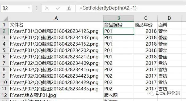Viewport: 186px width, 101px height.
Task: Select cell with QQ截图20180428234137.png path
Action: tap(56, 38)
